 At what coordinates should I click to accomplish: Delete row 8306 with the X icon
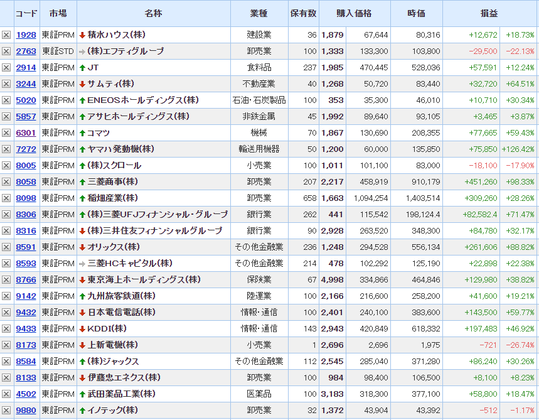pyautogui.click(x=6, y=215)
